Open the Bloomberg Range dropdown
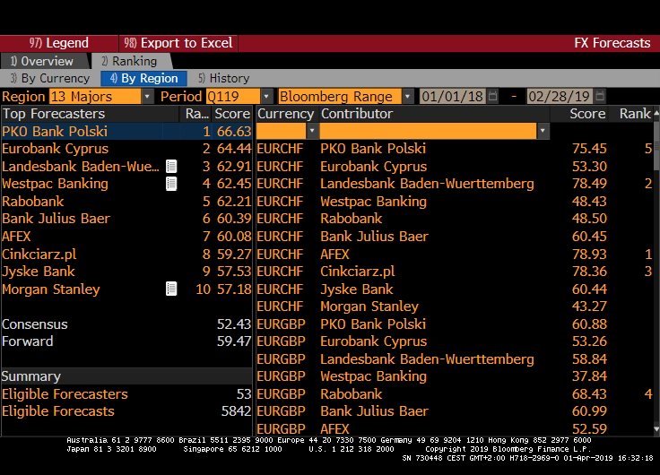 [408, 97]
